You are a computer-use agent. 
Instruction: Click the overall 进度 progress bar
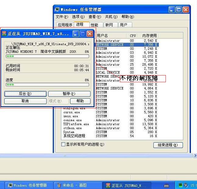point(47,85)
